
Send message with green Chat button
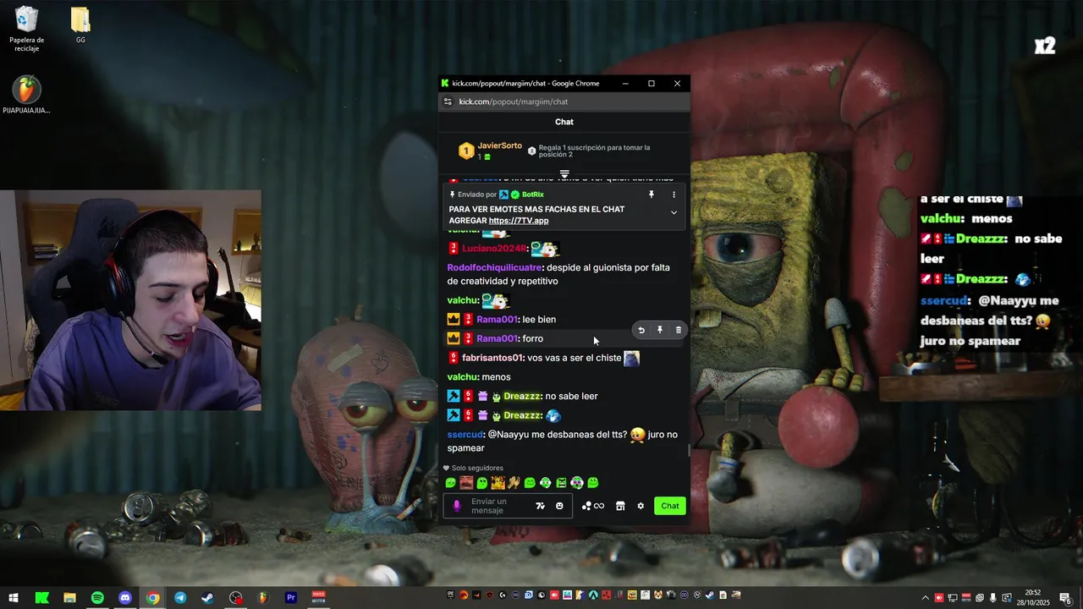point(670,506)
